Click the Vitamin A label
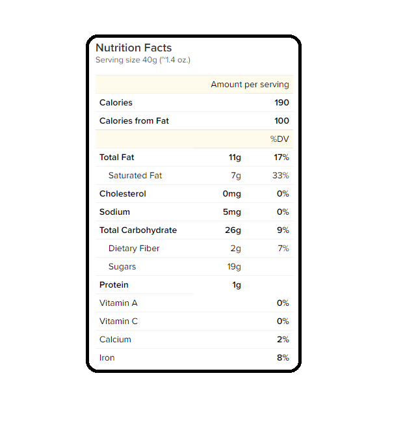This screenshot has height=423, width=416. pos(118,303)
